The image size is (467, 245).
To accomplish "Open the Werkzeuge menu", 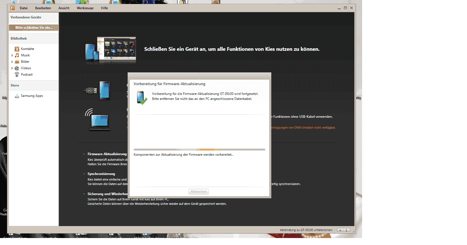I will coord(85,8).
